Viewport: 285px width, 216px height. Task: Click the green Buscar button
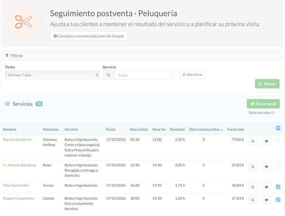[x=267, y=84]
